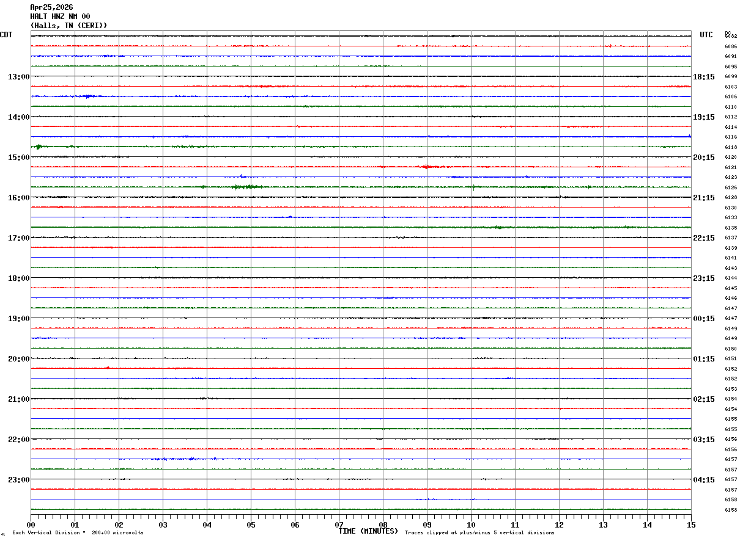Image resolution: width=740 pixels, height=541 pixels.
Task: Click the 03:15 UTC time label
Action: 704,440
